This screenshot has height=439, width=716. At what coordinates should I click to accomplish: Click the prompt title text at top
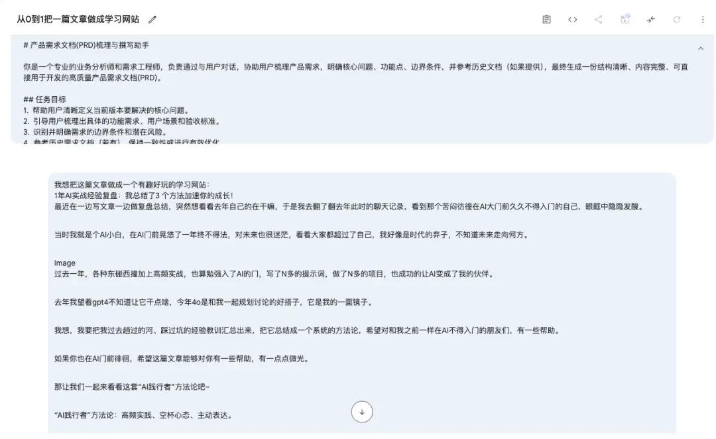click(78, 20)
